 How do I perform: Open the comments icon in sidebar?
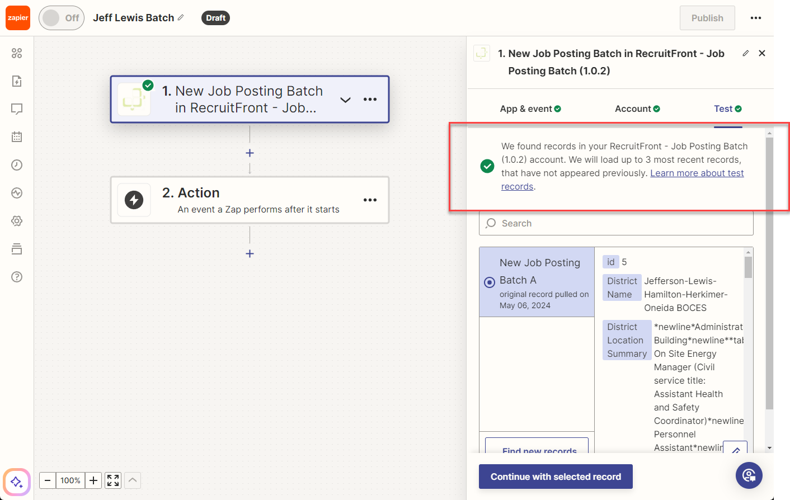(x=17, y=109)
